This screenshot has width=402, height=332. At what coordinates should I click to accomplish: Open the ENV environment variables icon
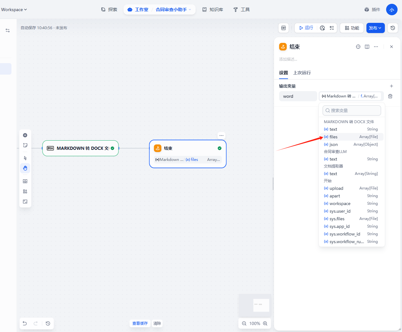(284, 28)
